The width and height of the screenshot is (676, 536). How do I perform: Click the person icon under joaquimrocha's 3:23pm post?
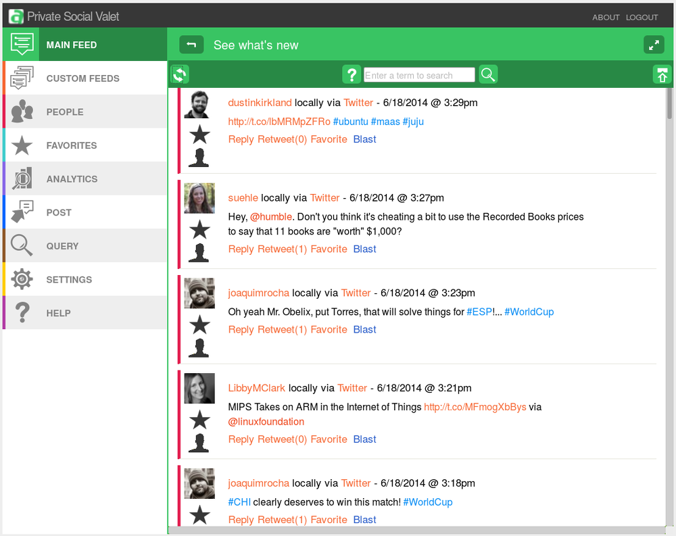(x=199, y=348)
